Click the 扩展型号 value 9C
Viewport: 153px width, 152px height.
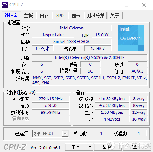[90, 71]
